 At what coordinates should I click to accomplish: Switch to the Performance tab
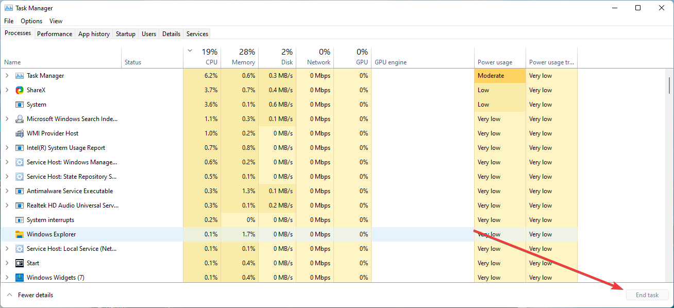coord(55,34)
